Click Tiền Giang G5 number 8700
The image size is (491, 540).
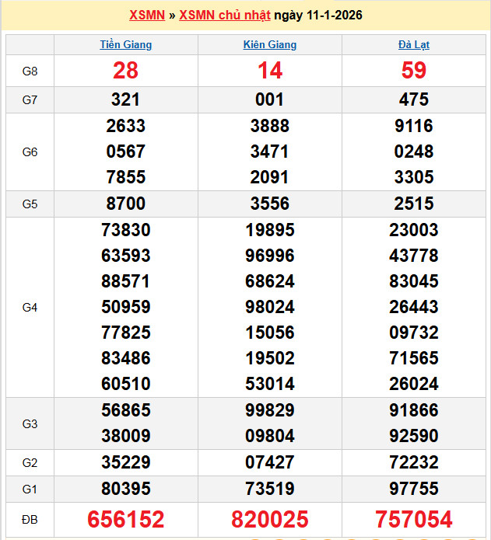(x=126, y=204)
